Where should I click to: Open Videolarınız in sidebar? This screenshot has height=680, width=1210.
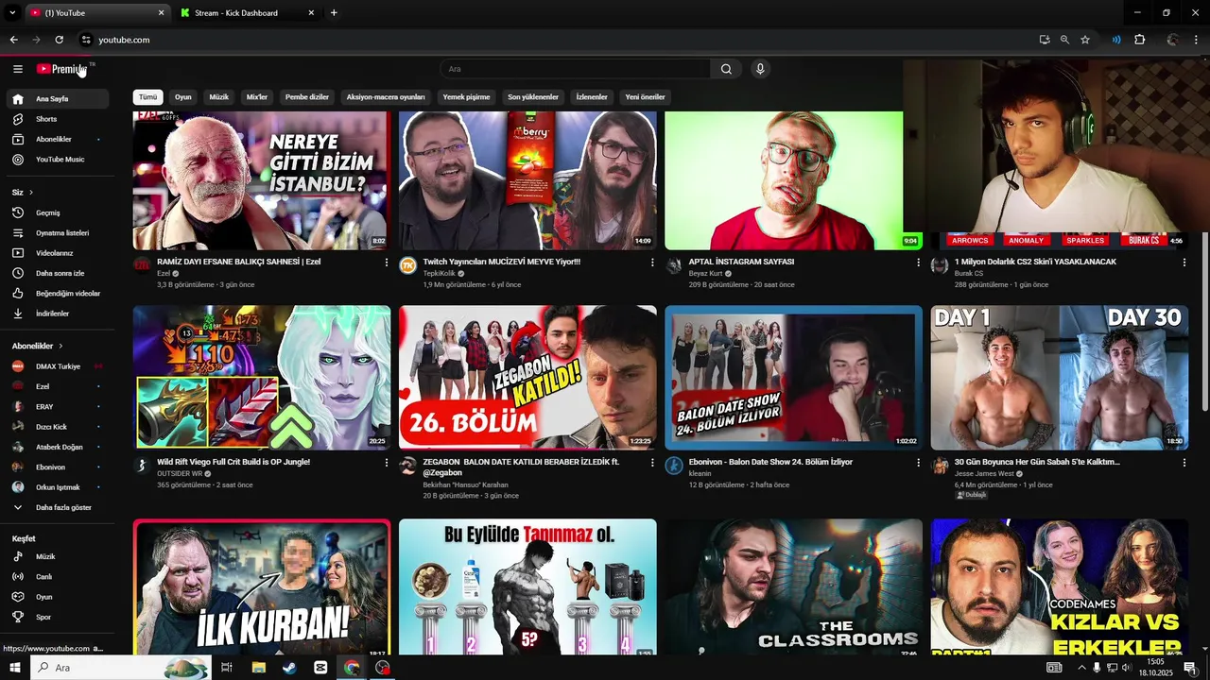57,253
